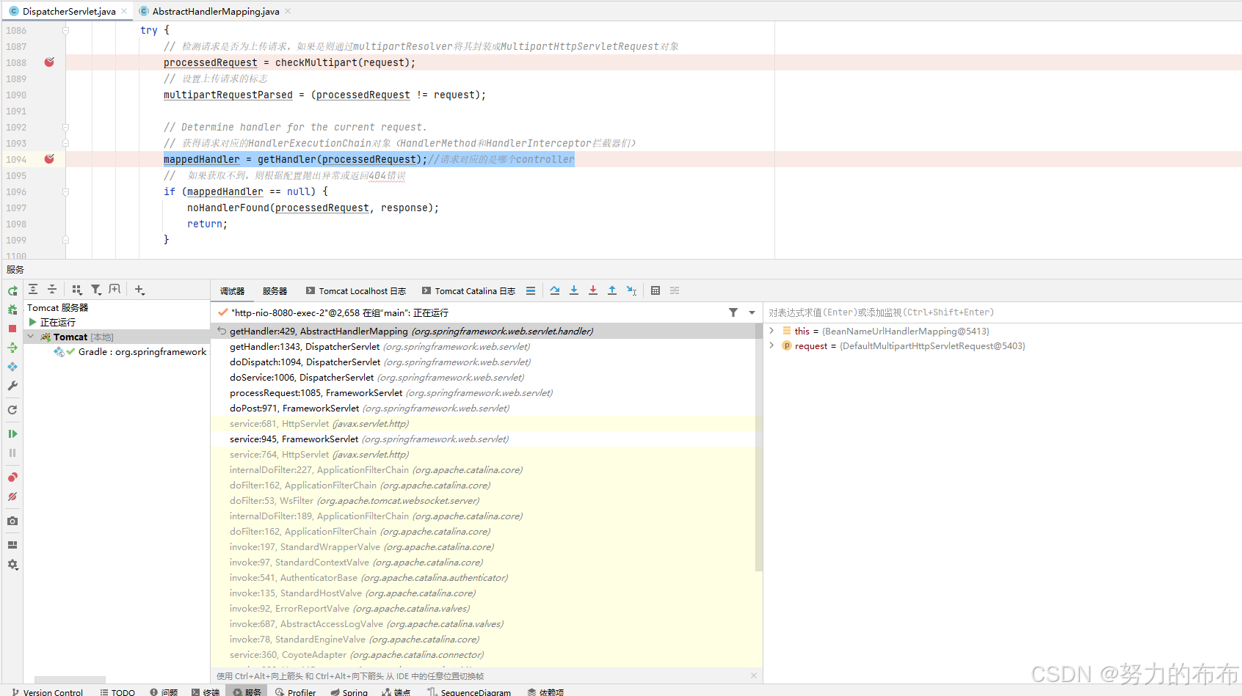Expand the 'request' variable node
1242x696 pixels.
[x=771, y=345]
